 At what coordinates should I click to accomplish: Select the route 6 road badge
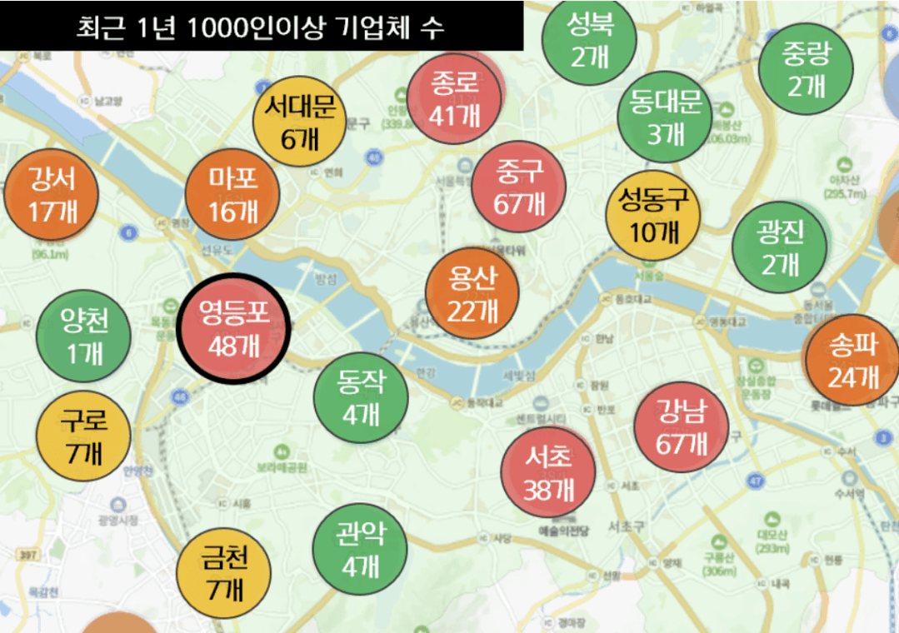pyautogui.click(x=127, y=232)
